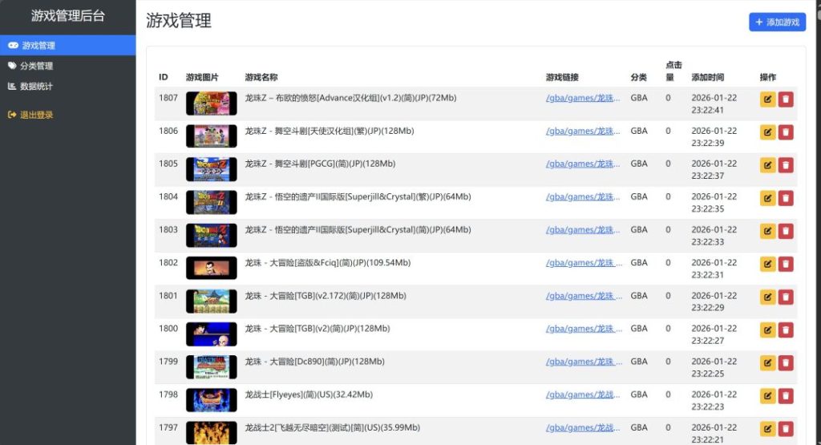821x445 pixels.
Task: Delete game row 1805
Action: (786, 165)
